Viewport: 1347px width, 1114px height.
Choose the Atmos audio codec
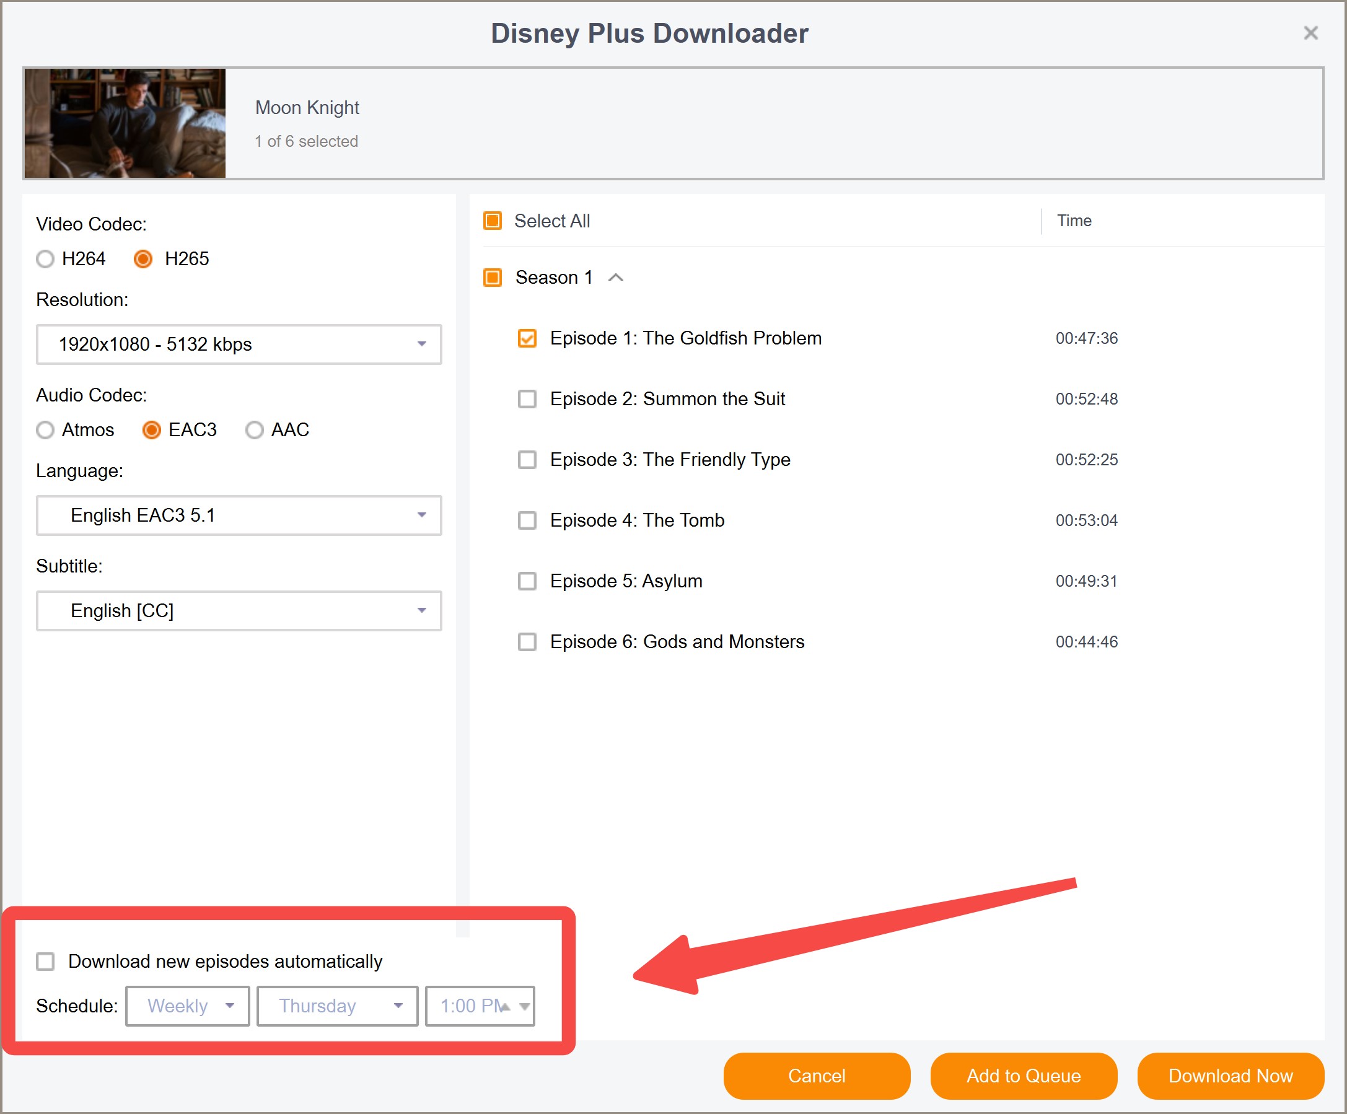[45, 430]
